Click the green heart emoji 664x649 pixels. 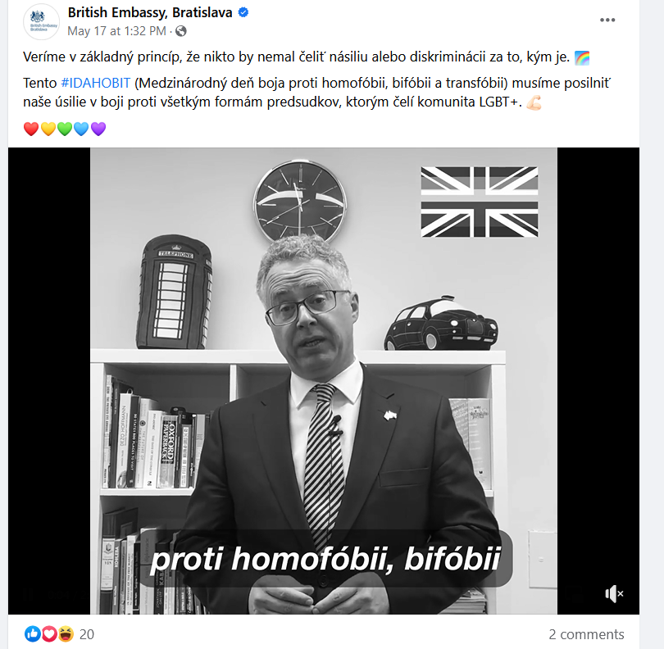point(65,129)
